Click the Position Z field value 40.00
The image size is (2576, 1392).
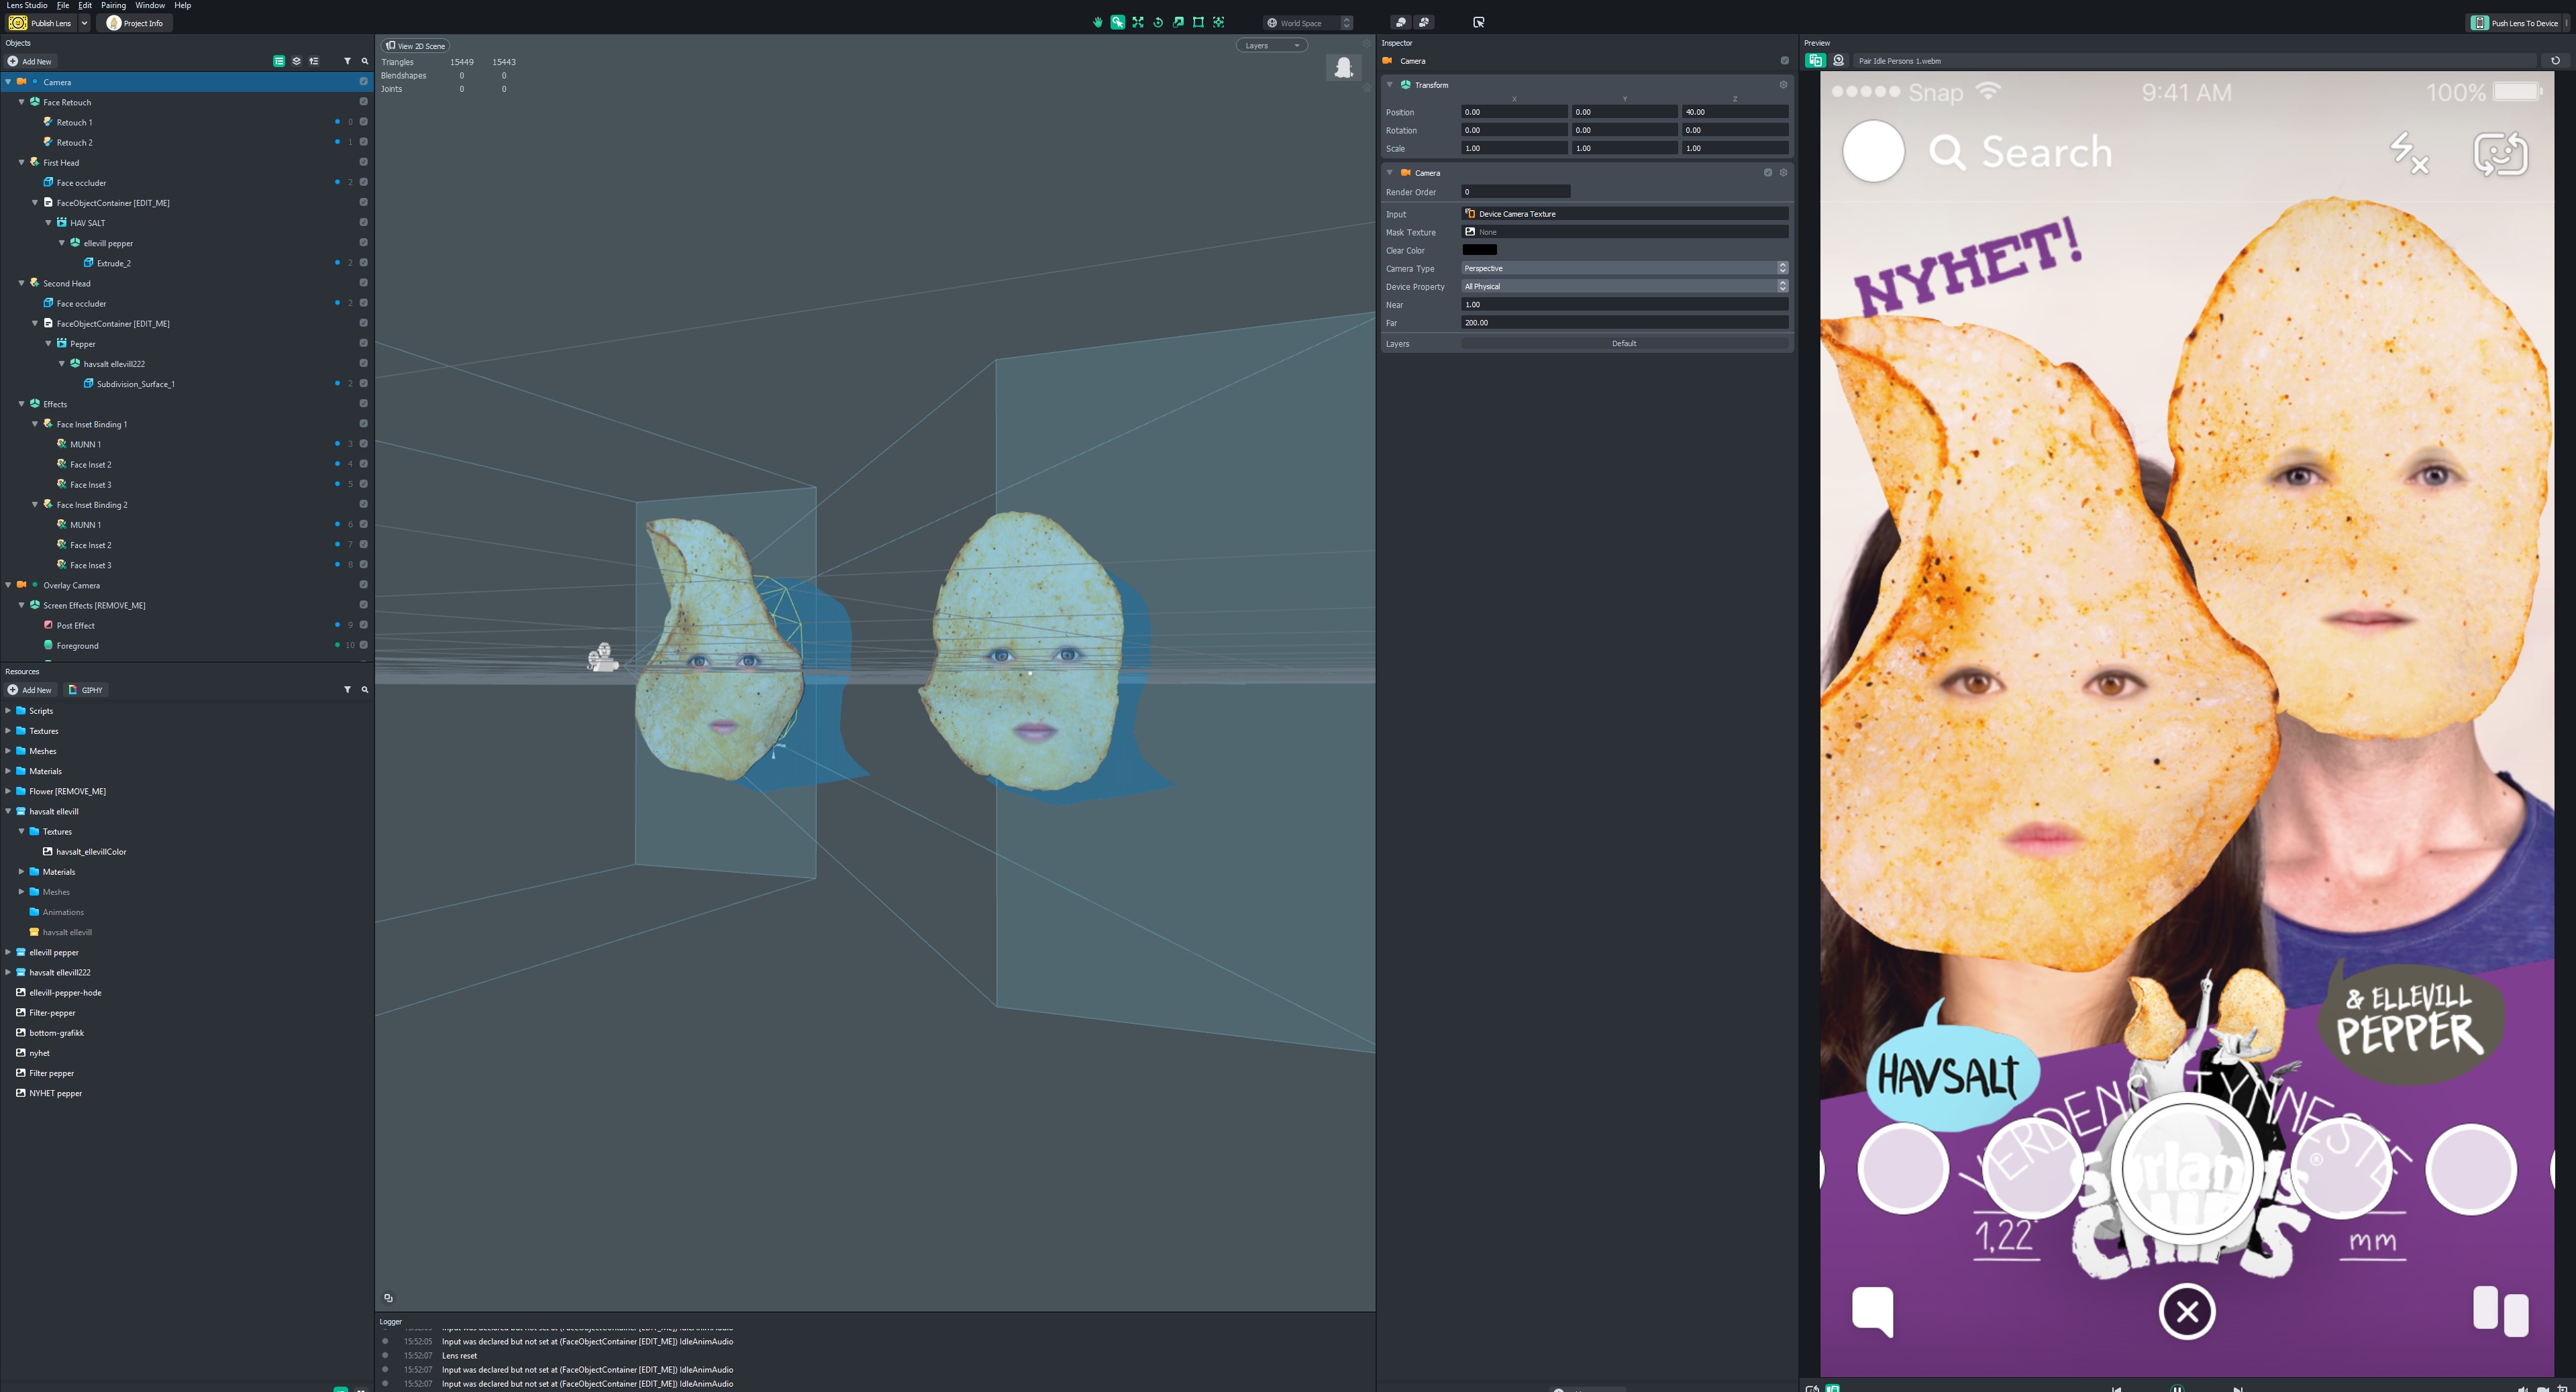[1735, 112]
